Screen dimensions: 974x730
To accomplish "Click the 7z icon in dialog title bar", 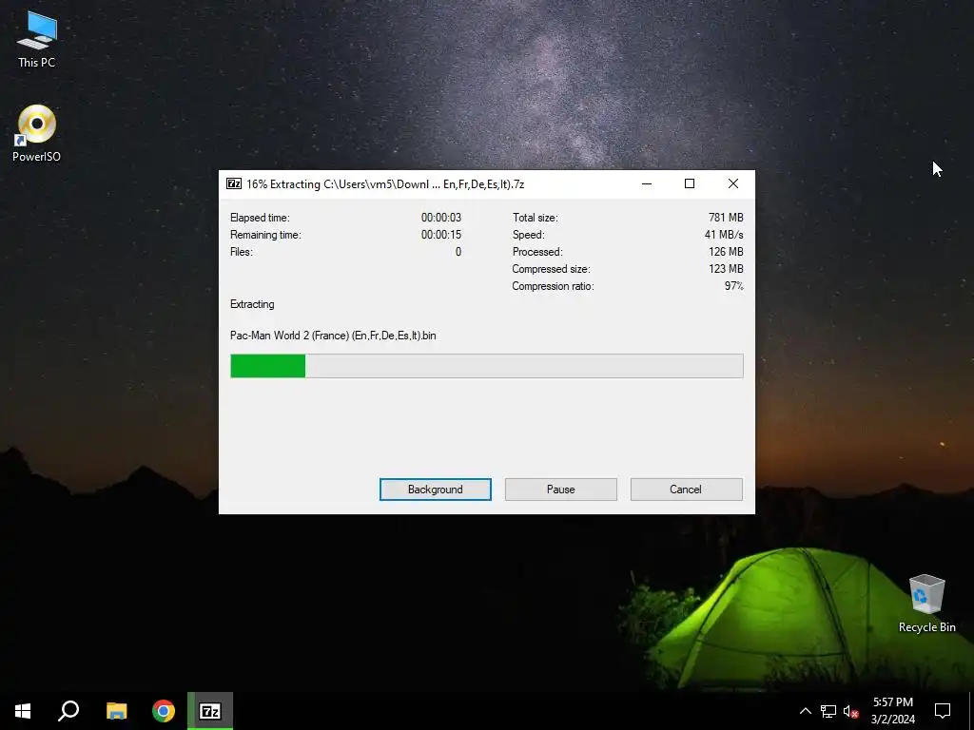I will (x=234, y=183).
